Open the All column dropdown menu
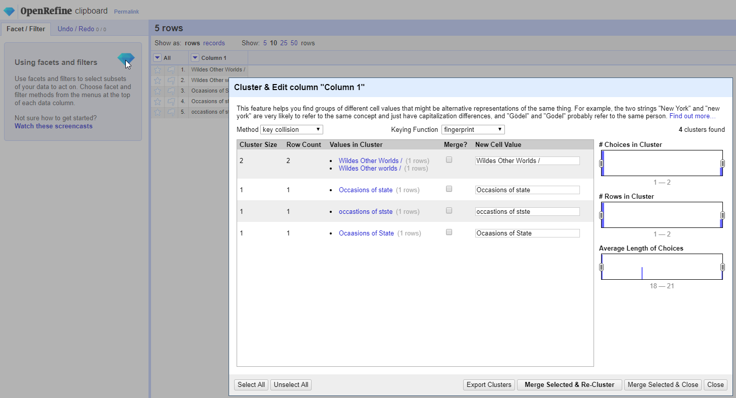The image size is (736, 398). click(x=158, y=58)
